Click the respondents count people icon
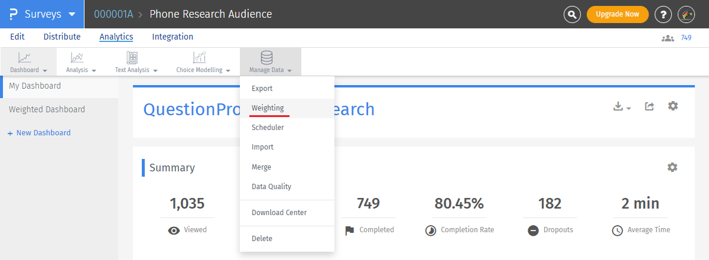 668,38
